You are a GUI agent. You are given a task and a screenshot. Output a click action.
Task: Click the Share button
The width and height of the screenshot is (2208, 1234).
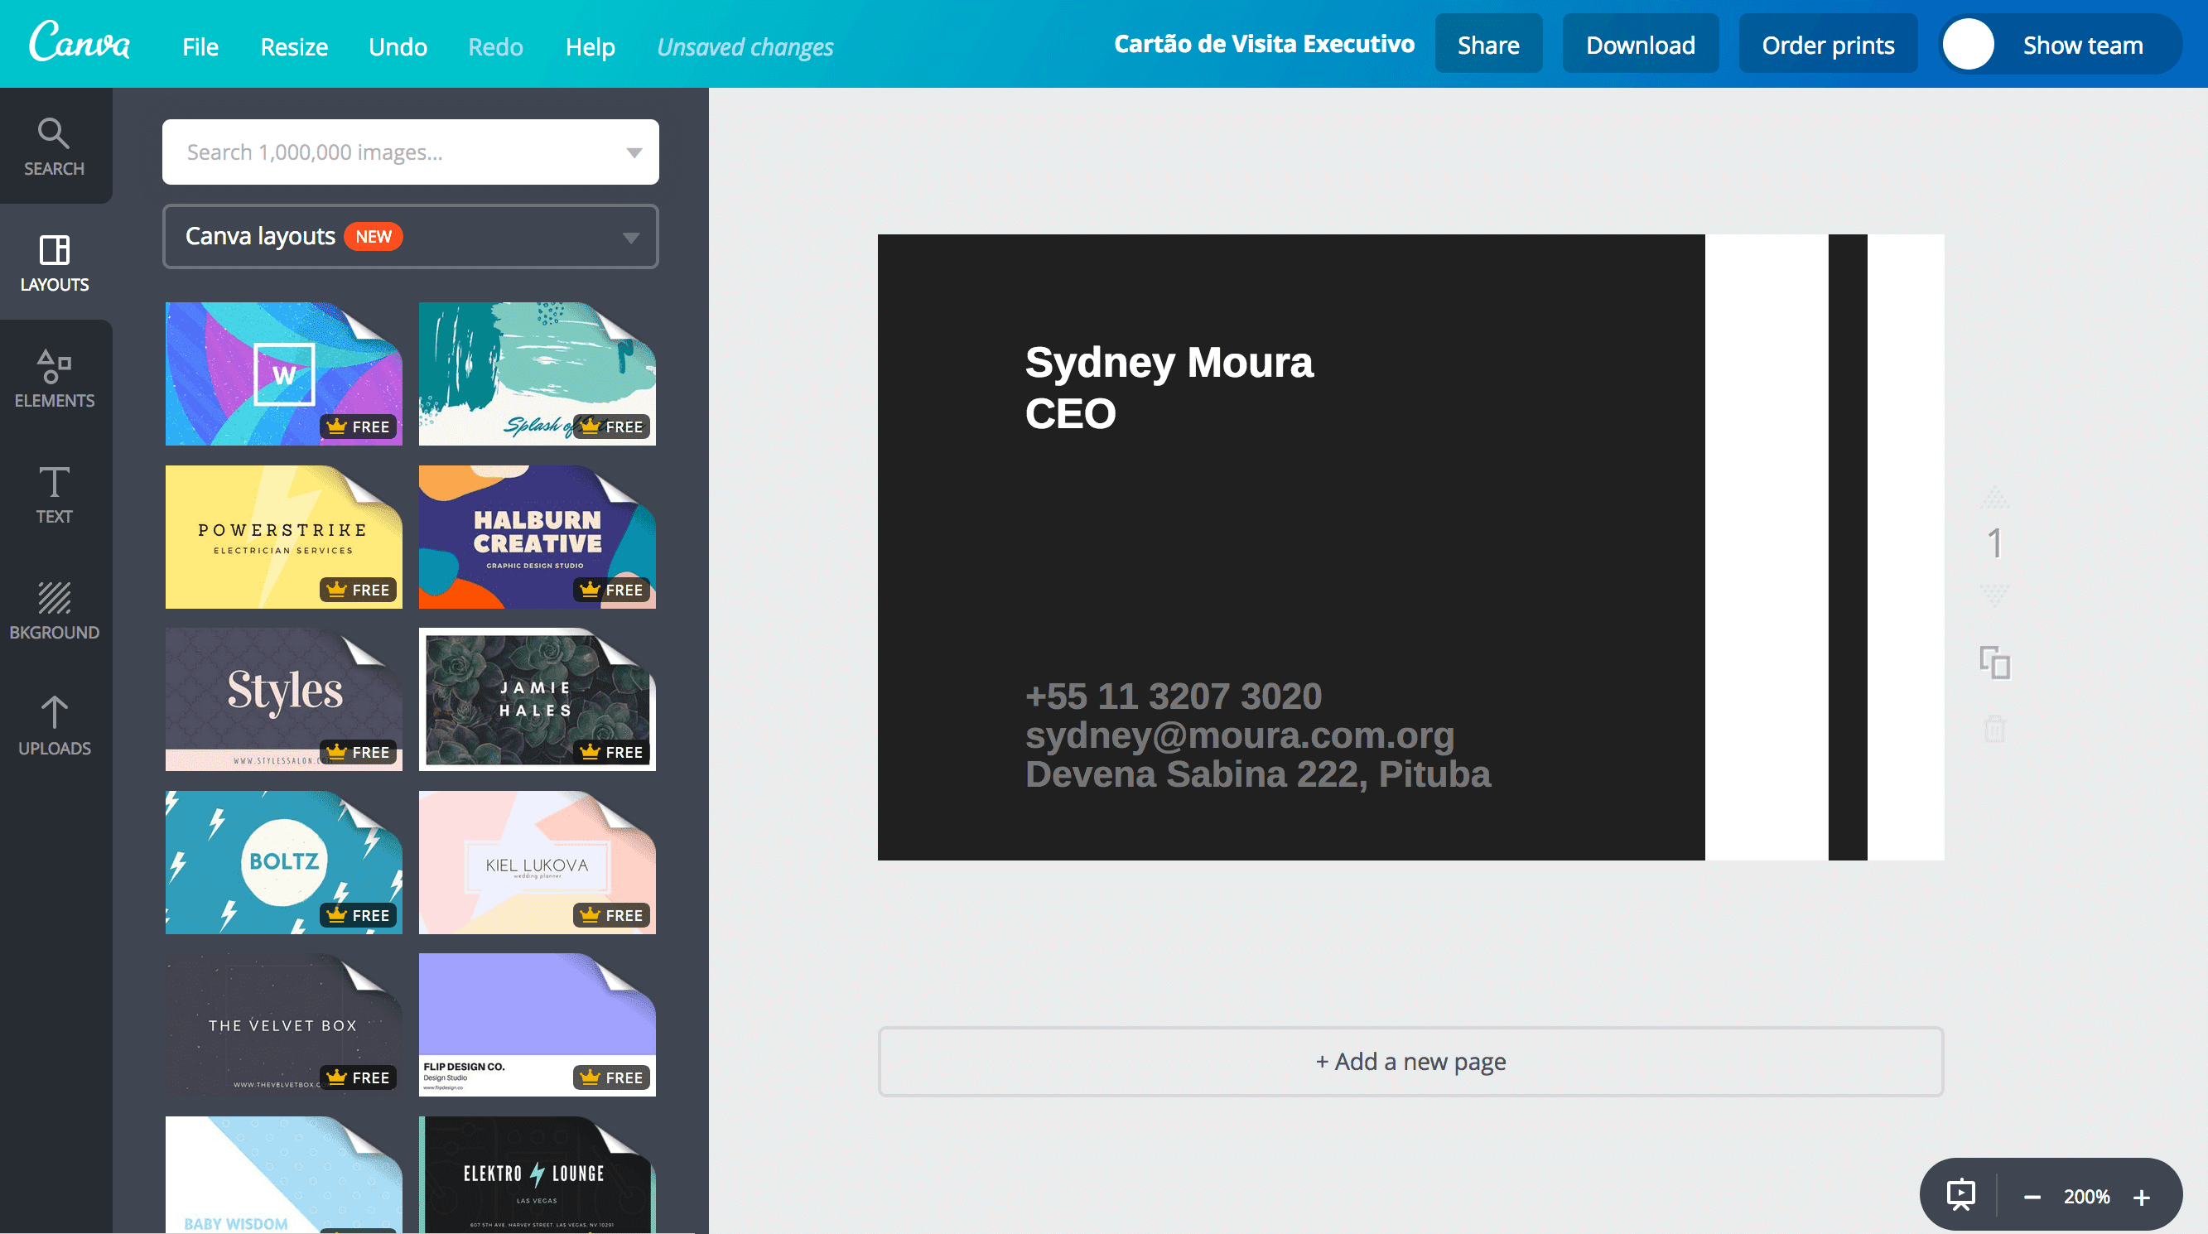coord(1488,44)
